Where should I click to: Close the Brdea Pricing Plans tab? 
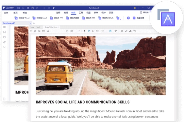[59, 27]
